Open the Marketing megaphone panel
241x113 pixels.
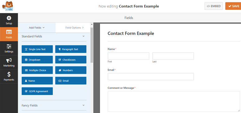pos(9,62)
